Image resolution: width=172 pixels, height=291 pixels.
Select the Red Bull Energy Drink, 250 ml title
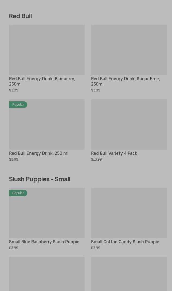(39, 153)
